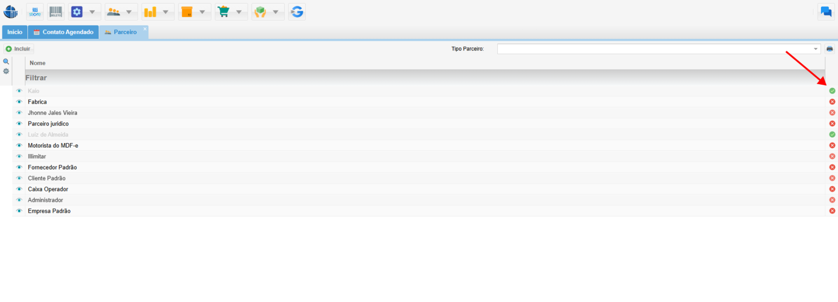This screenshot has width=838, height=302.
Task: Click the refresh sync icon in toolbar
Action: coord(297,12)
